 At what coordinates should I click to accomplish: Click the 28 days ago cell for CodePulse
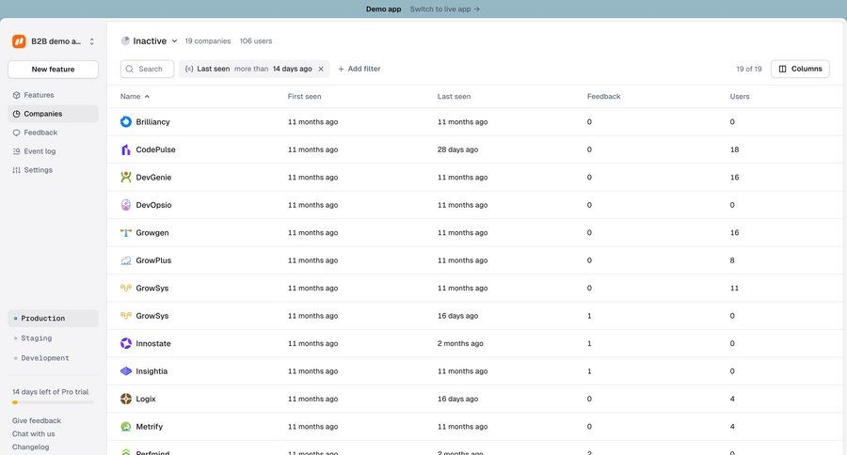457,149
